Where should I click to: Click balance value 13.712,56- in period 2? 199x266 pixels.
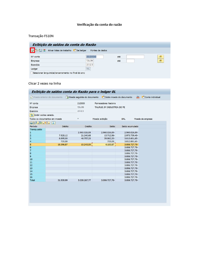click(110, 136)
